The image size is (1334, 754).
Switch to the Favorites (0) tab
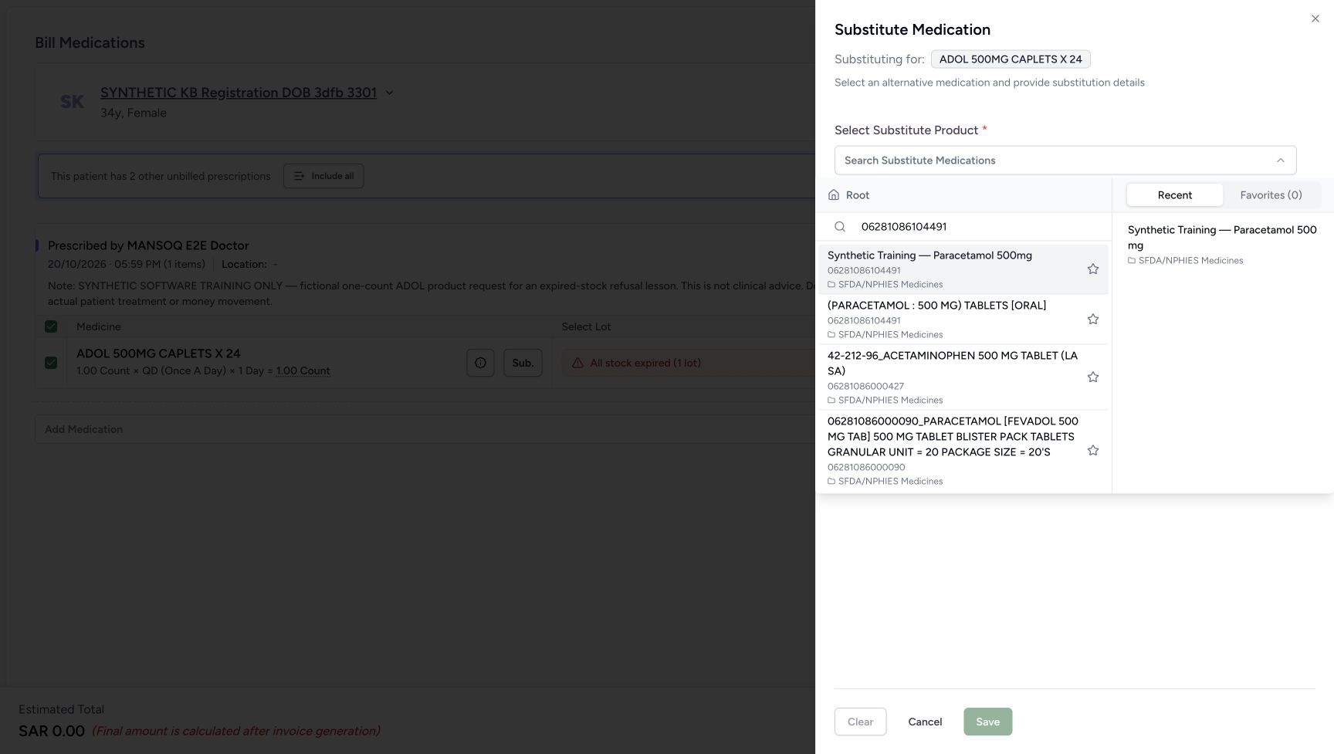(1271, 195)
